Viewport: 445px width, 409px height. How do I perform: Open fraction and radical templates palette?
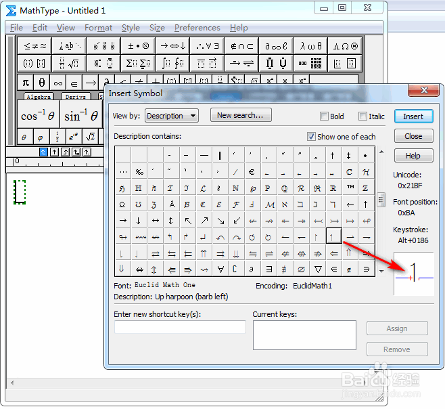[69, 63]
